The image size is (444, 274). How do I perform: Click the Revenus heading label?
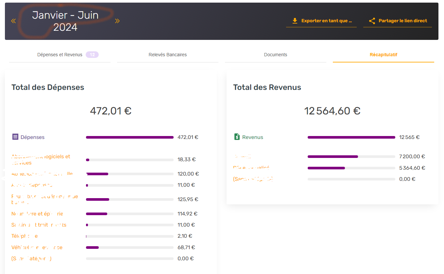(x=252, y=137)
